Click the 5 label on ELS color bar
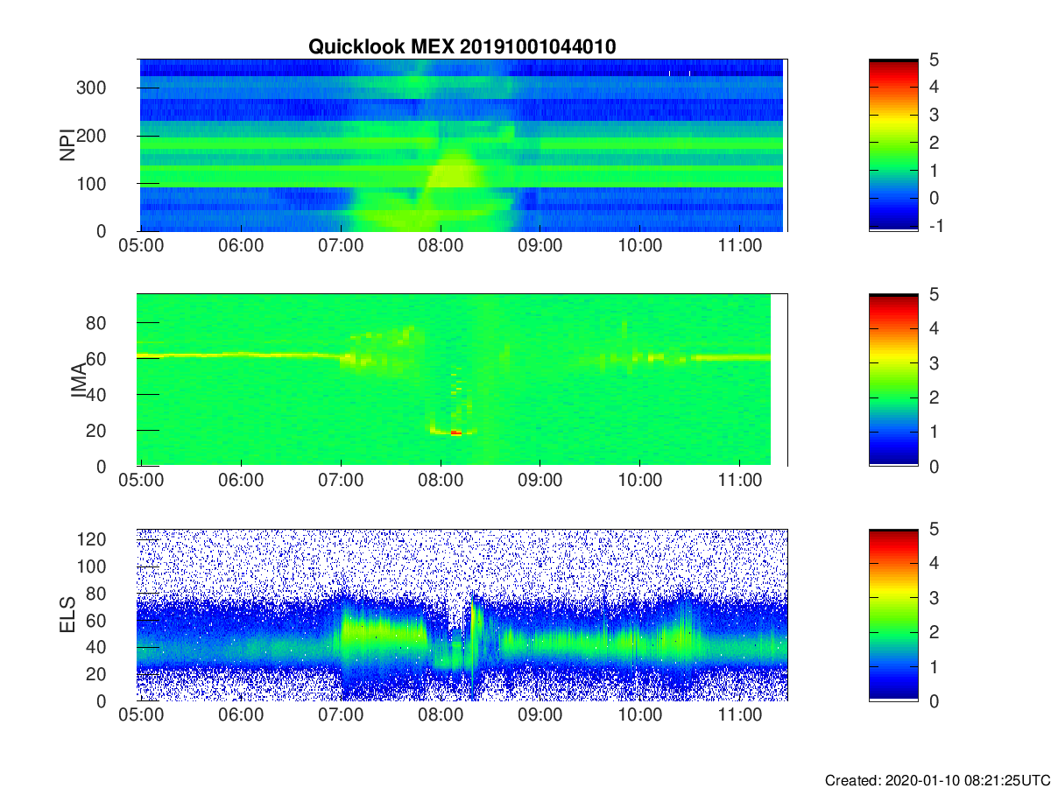1051x788 pixels. pyautogui.click(x=933, y=529)
